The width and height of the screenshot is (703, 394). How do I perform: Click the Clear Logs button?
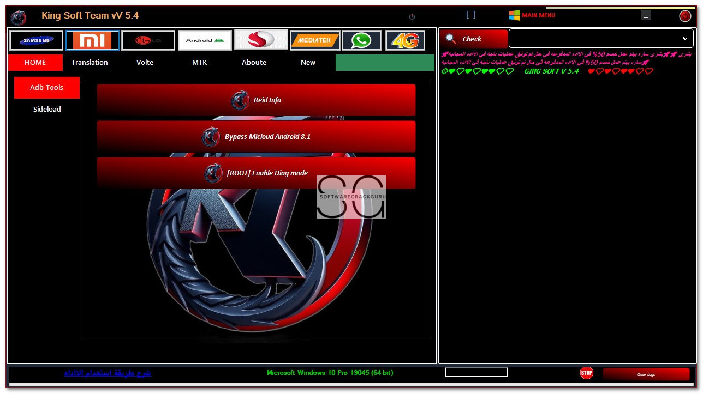click(x=646, y=374)
